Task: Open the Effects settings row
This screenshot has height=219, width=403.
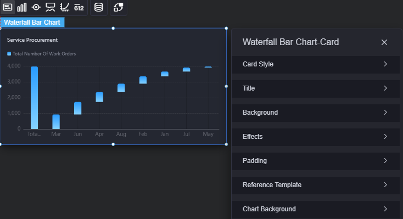Action: 315,137
